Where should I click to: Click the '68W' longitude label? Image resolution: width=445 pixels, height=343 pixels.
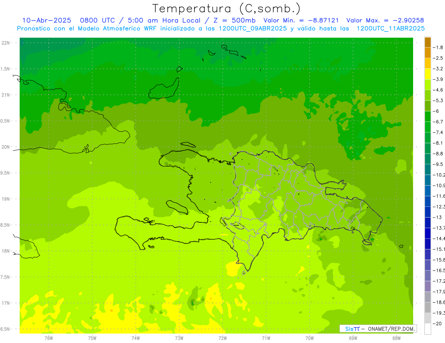tap(396, 338)
